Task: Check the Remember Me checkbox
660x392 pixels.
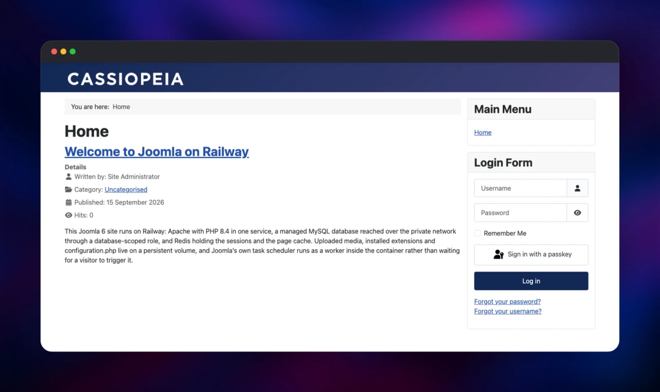Action: click(477, 233)
